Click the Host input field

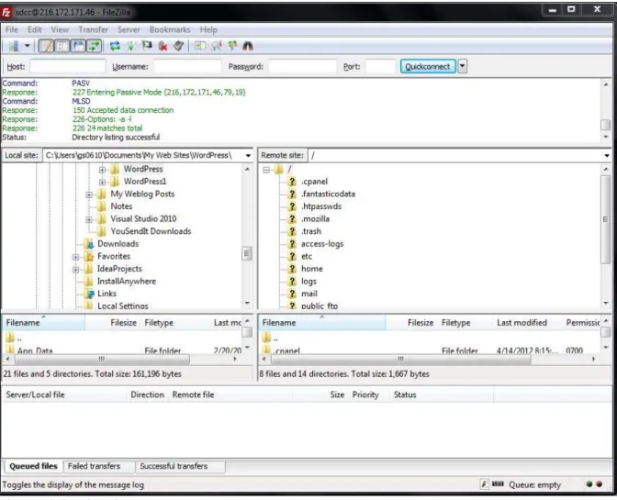point(68,66)
